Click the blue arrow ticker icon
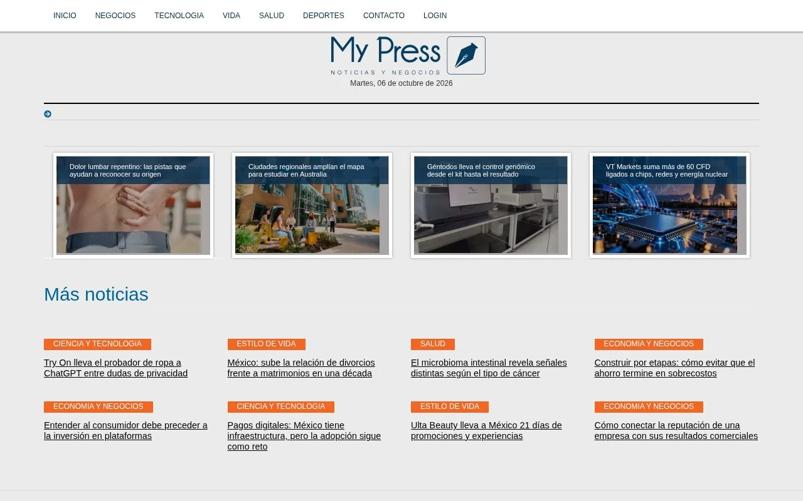803x501 pixels. tap(48, 114)
